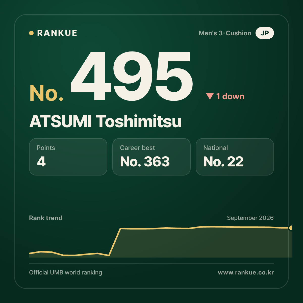Click the yellow 'No.' prefix text
This screenshot has width=303, height=303.
click(x=46, y=93)
